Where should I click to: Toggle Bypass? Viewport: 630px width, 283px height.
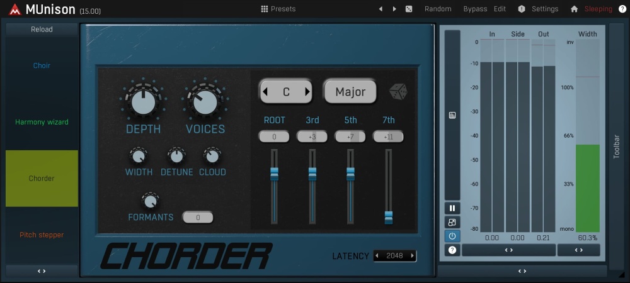click(x=475, y=9)
